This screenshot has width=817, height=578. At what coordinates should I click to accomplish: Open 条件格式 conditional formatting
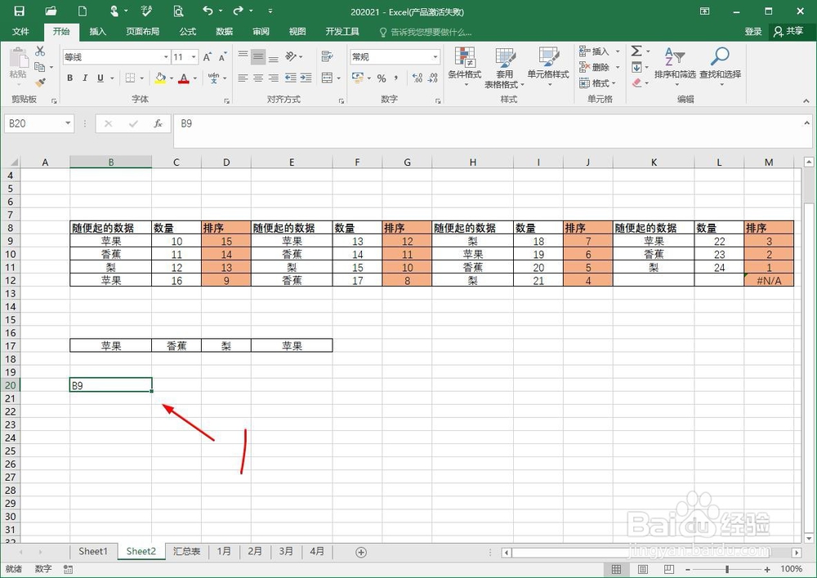pyautogui.click(x=464, y=67)
